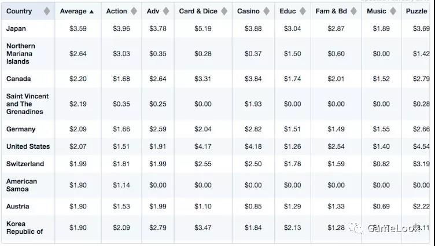Select the Northern Mariana Islands row

click(x=216, y=54)
